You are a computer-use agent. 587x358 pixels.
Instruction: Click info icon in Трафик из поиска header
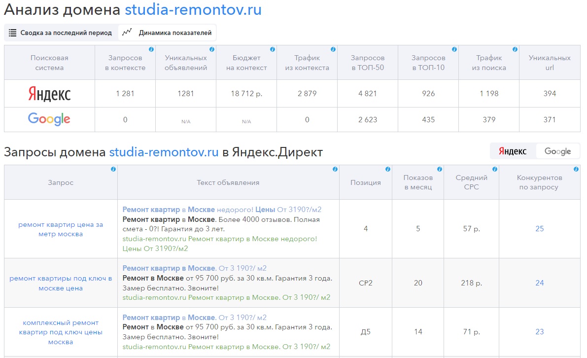(x=515, y=49)
